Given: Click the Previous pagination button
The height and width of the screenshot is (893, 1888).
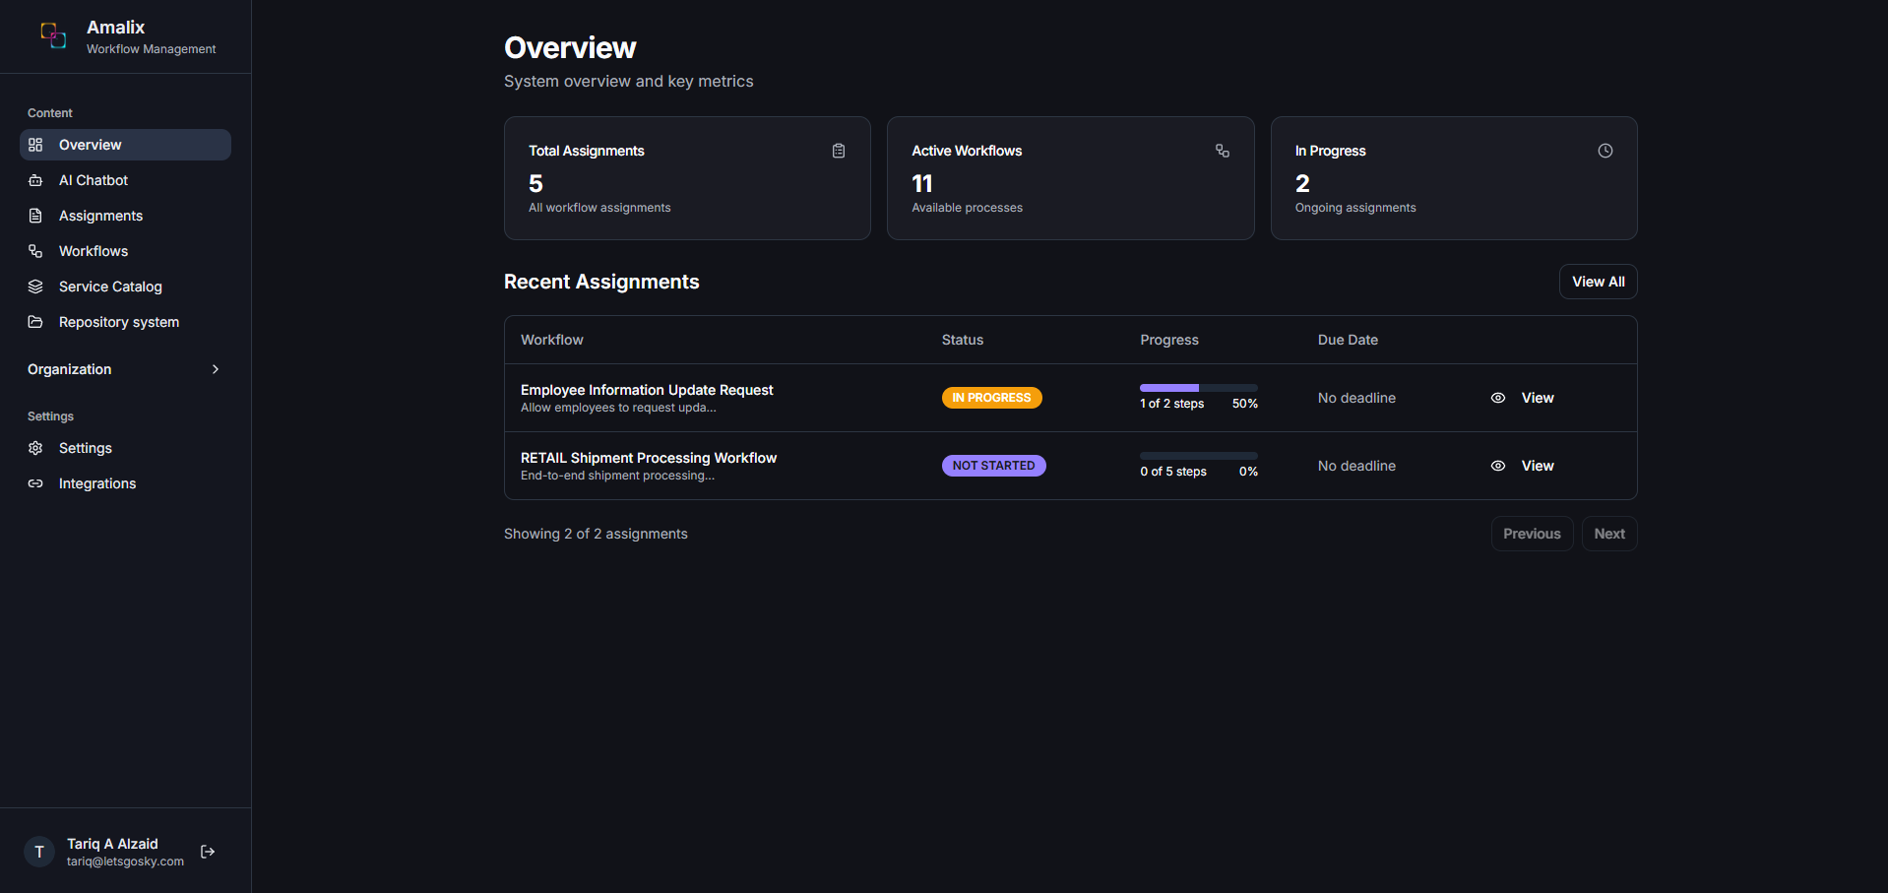Looking at the screenshot, I should (x=1531, y=533).
